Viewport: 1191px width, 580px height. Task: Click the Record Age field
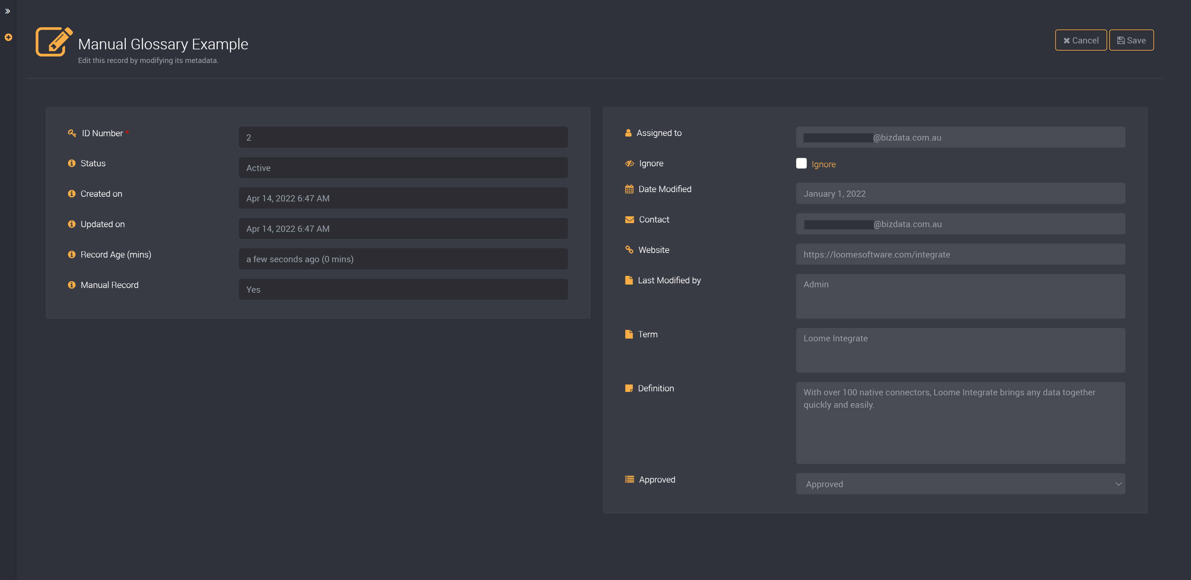click(x=403, y=259)
